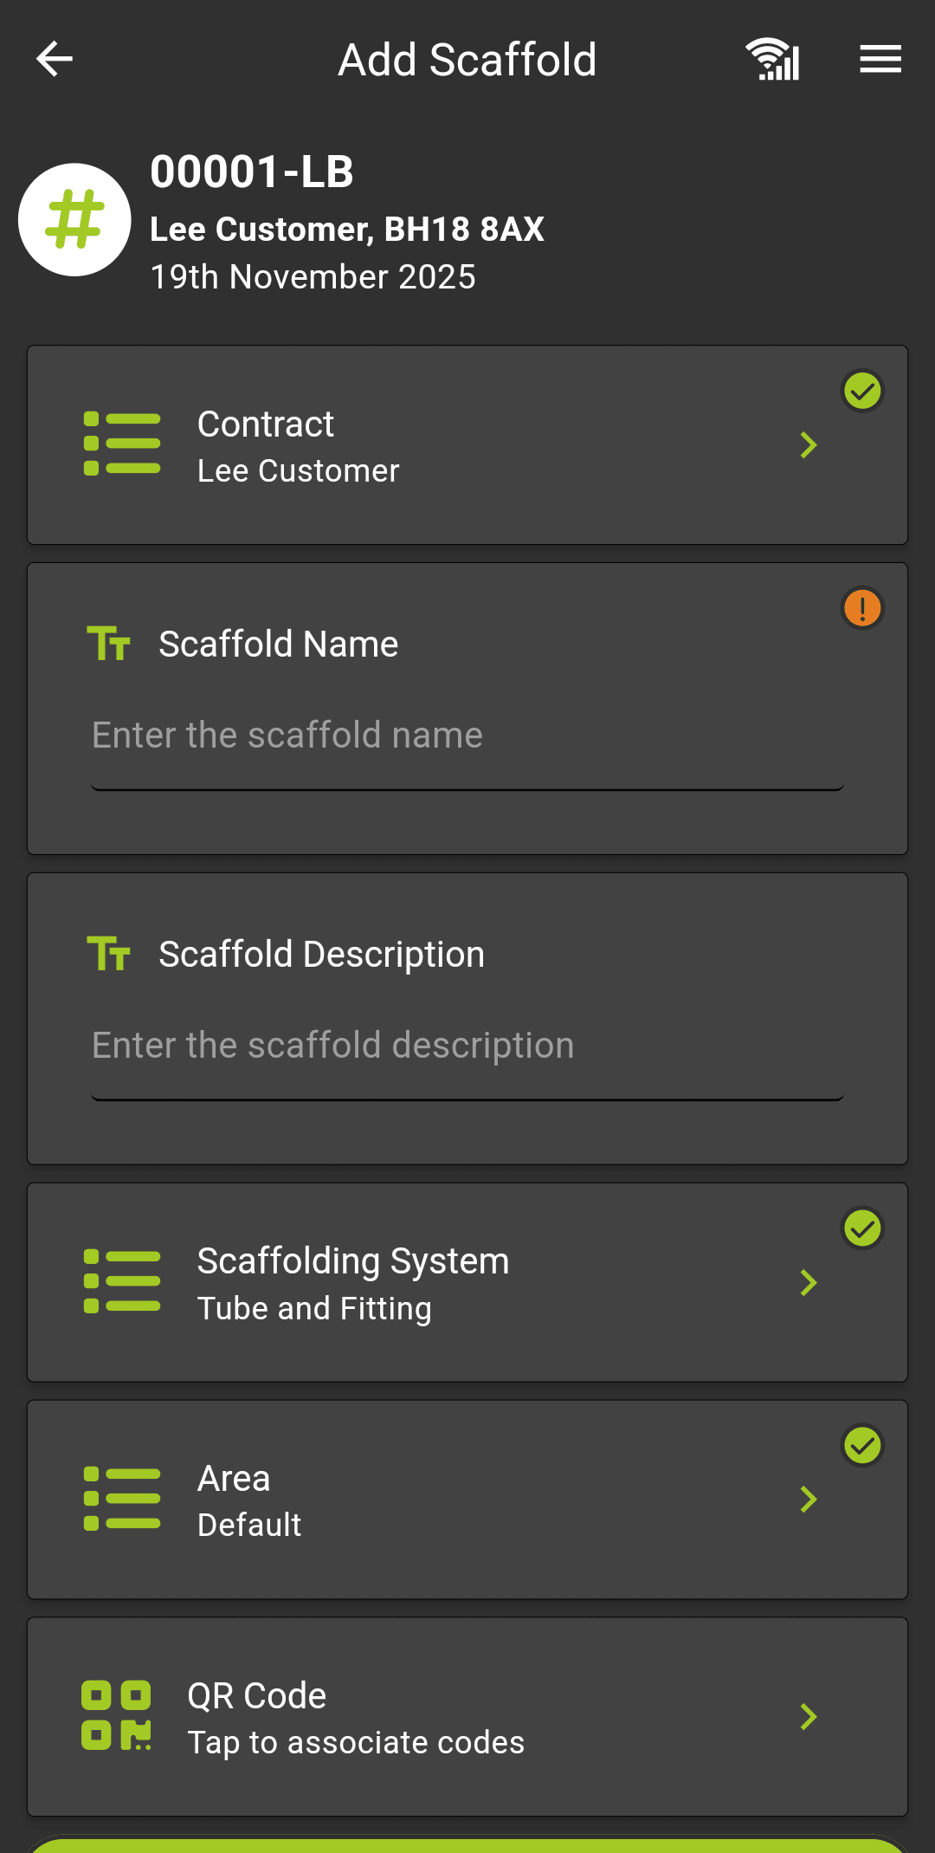935x1853 pixels.
Task: Tap the QR Code icon
Action: point(116,1715)
